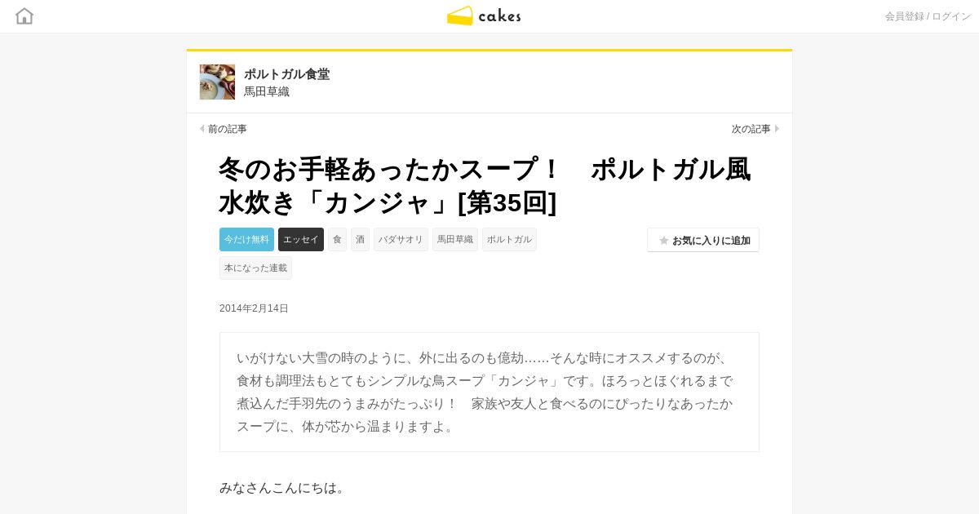979x514 pixels.
Task: Select the 今だけ無料 tag
Action: coord(246,239)
